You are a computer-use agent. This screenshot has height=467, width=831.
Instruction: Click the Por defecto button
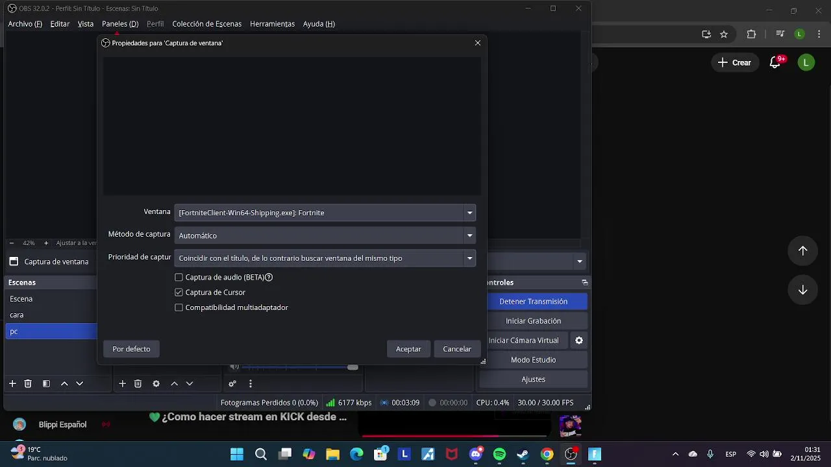point(131,349)
